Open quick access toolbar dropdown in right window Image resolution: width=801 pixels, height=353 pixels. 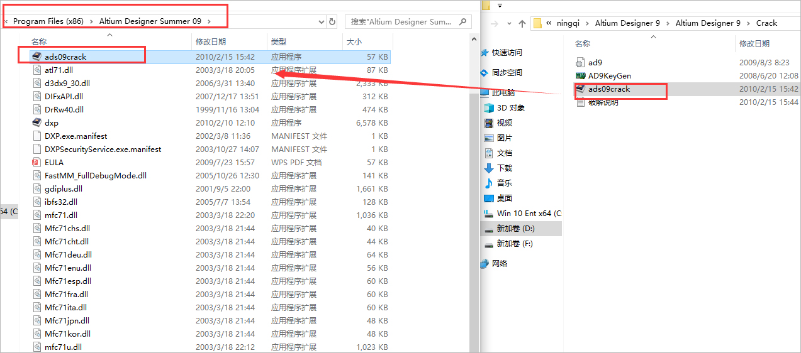[500, 5]
